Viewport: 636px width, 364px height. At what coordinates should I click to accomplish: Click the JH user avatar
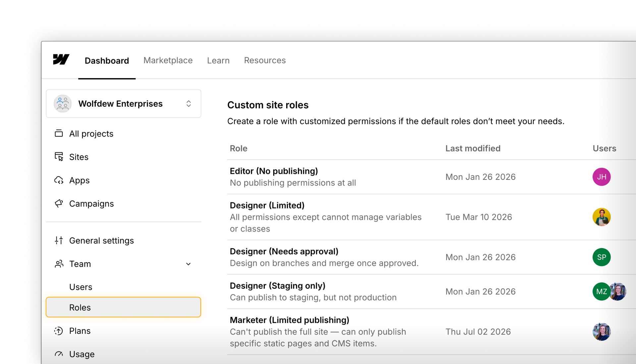pyautogui.click(x=602, y=177)
